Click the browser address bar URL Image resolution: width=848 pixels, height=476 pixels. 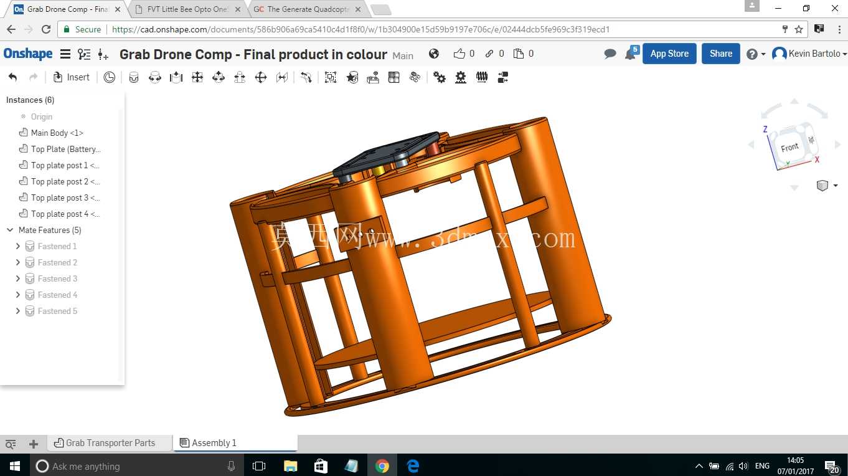coord(361,29)
